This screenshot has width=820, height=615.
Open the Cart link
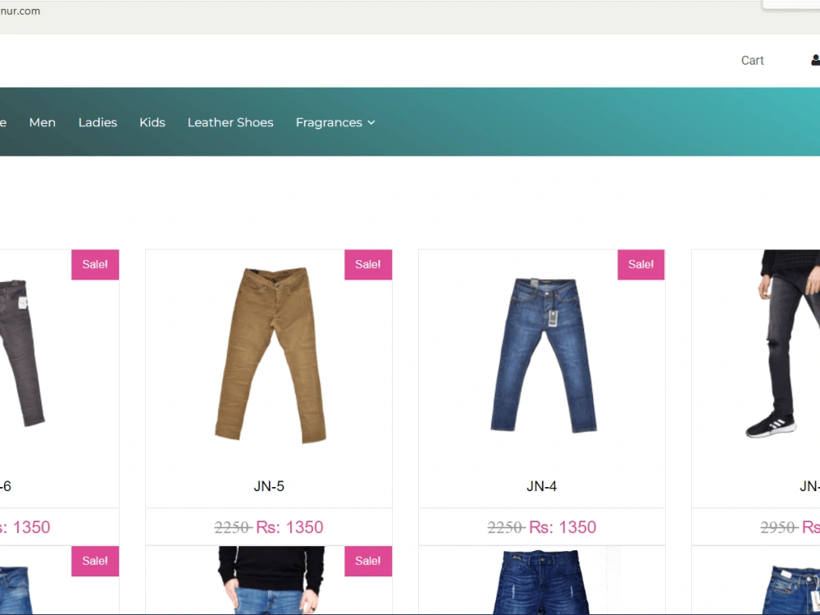[x=752, y=61]
